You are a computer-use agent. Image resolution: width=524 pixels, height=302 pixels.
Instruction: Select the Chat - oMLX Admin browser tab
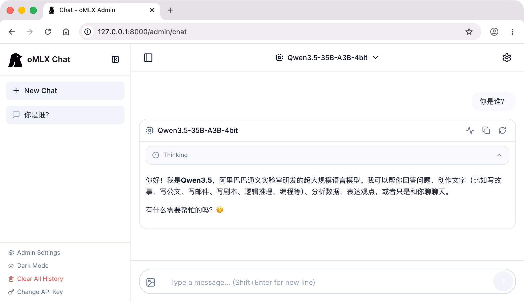point(87,10)
